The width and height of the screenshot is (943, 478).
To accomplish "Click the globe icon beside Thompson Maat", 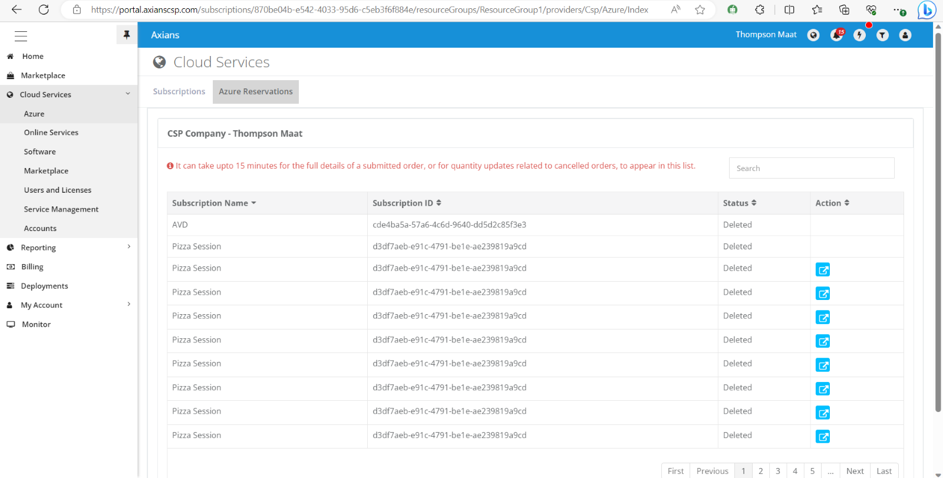I will coord(813,35).
